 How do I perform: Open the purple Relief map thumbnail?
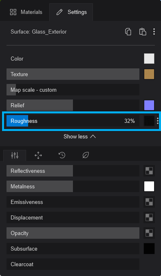click(x=149, y=105)
